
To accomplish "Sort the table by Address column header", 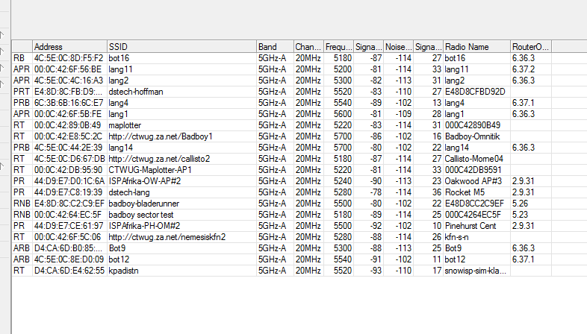I will pos(69,46).
